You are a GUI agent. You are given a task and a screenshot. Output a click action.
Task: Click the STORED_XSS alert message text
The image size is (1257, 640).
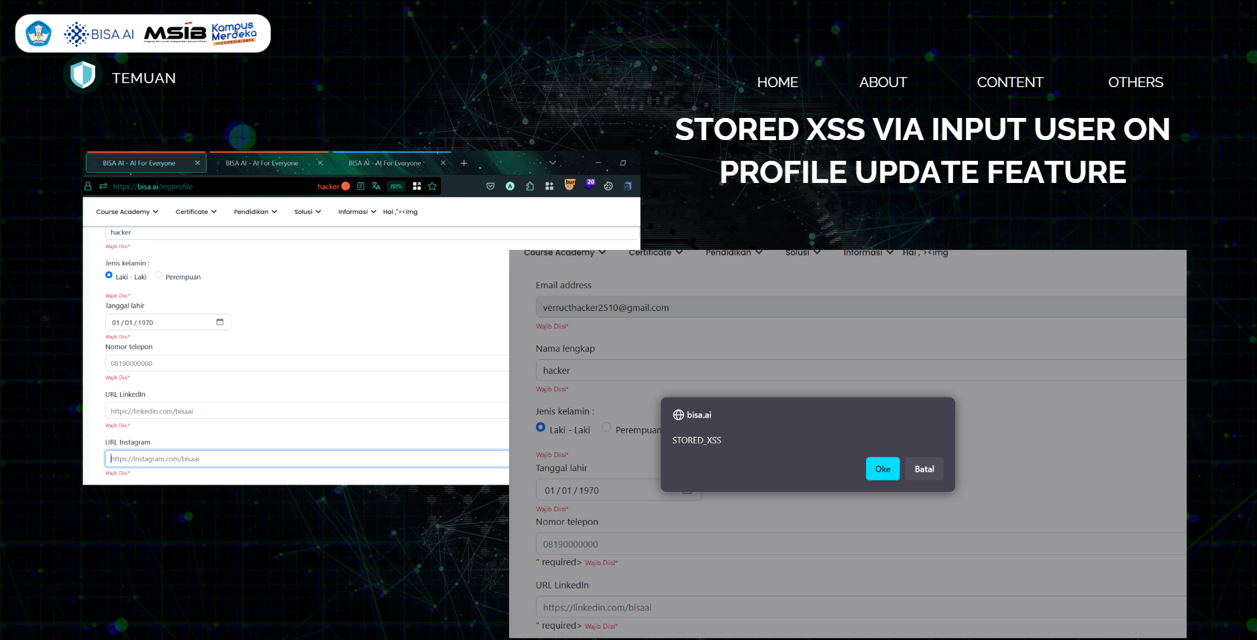pyautogui.click(x=697, y=440)
